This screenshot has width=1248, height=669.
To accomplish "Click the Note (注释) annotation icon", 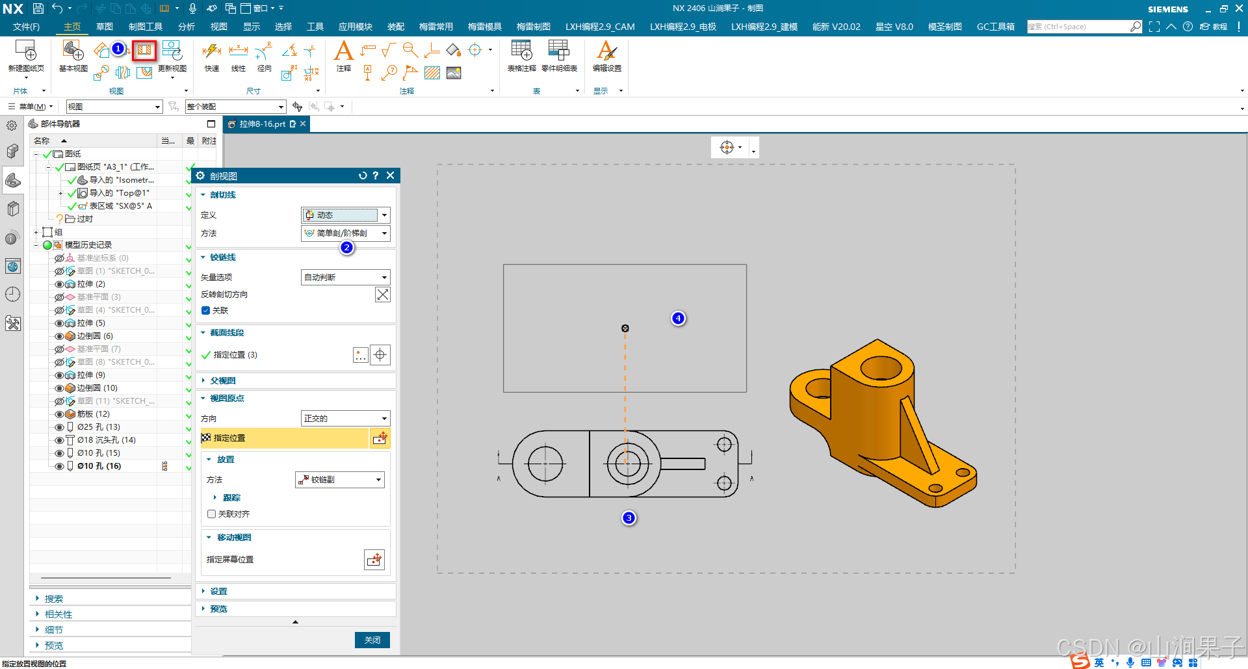I will (343, 51).
